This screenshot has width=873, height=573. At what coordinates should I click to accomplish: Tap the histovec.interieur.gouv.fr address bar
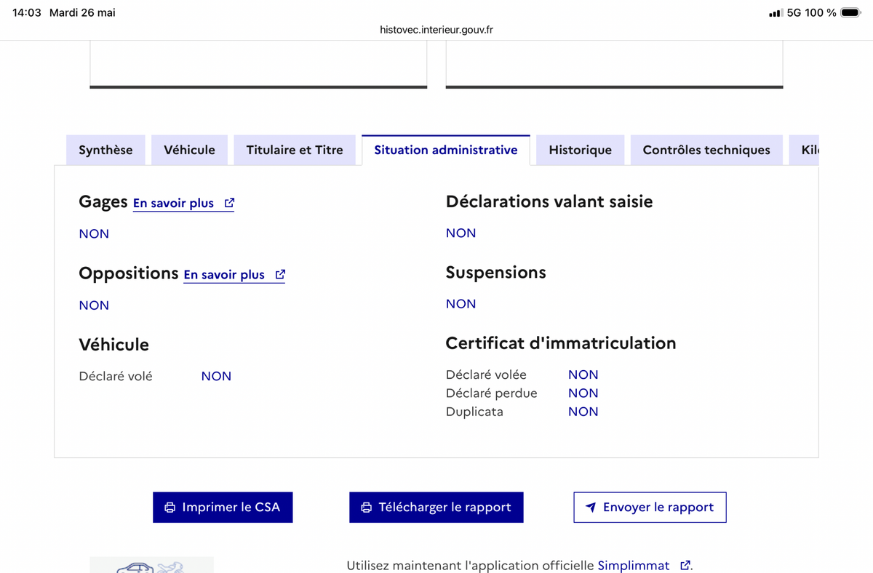(x=436, y=30)
